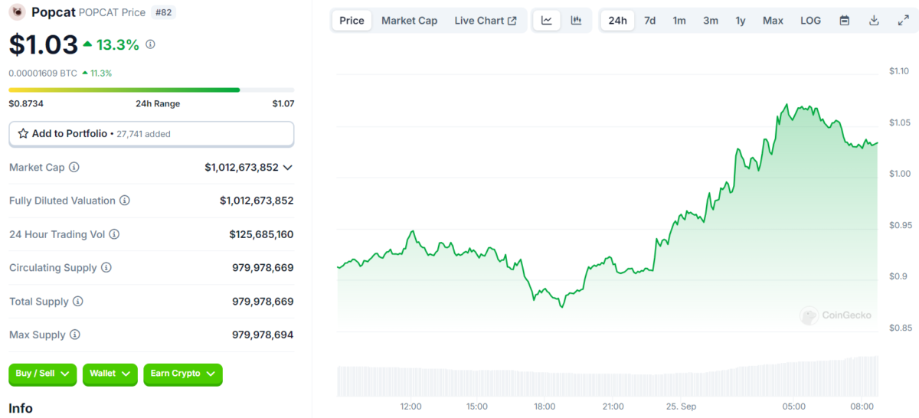This screenshot has width=919, height=418.
Task: Click the $1.03 current price
Action: coord(43,44)
